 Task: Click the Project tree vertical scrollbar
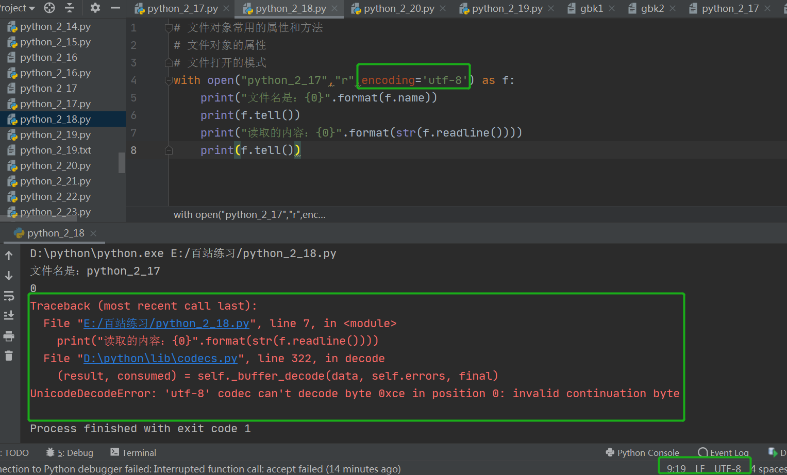pyautogui.click(x=122, y=163)
